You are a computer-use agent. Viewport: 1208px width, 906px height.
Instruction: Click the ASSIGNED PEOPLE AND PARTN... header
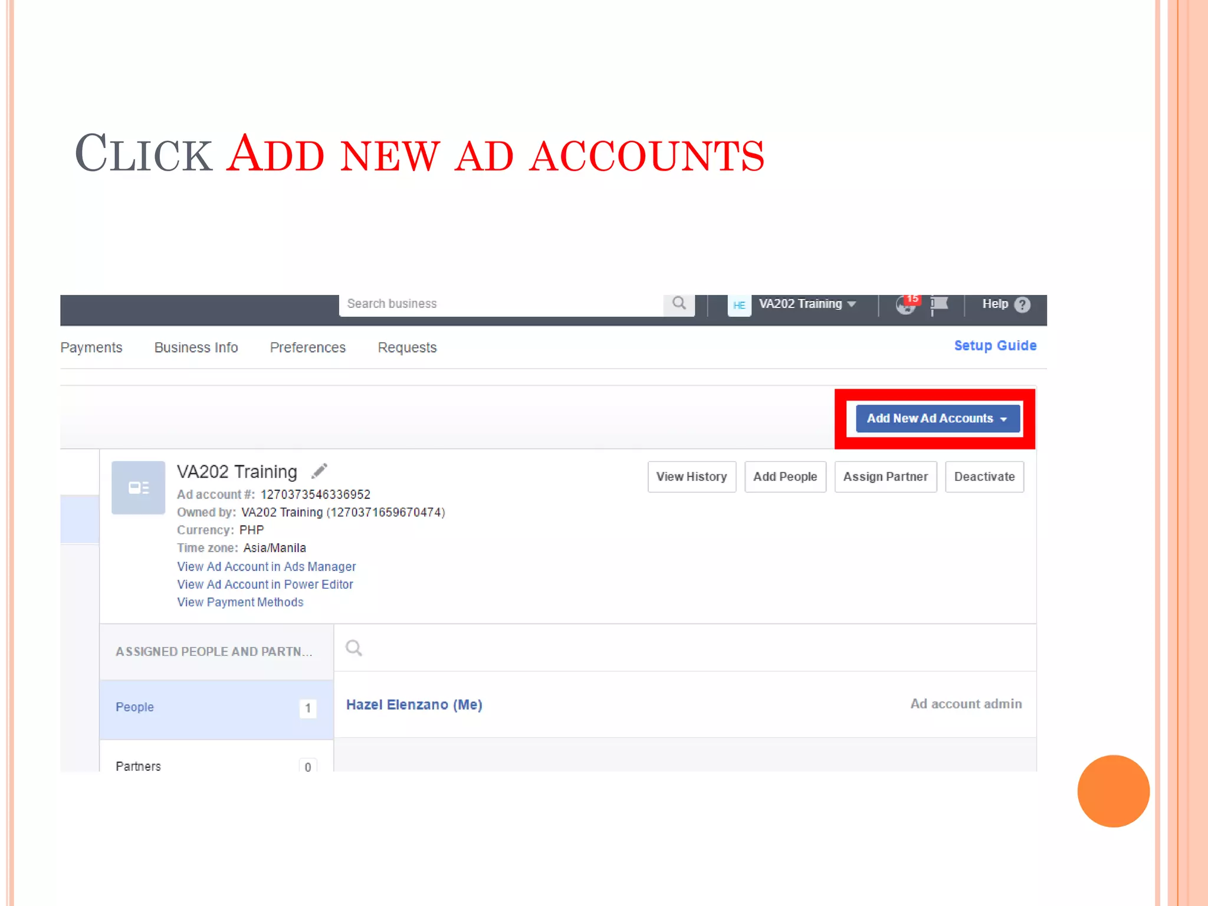(214, 652)
